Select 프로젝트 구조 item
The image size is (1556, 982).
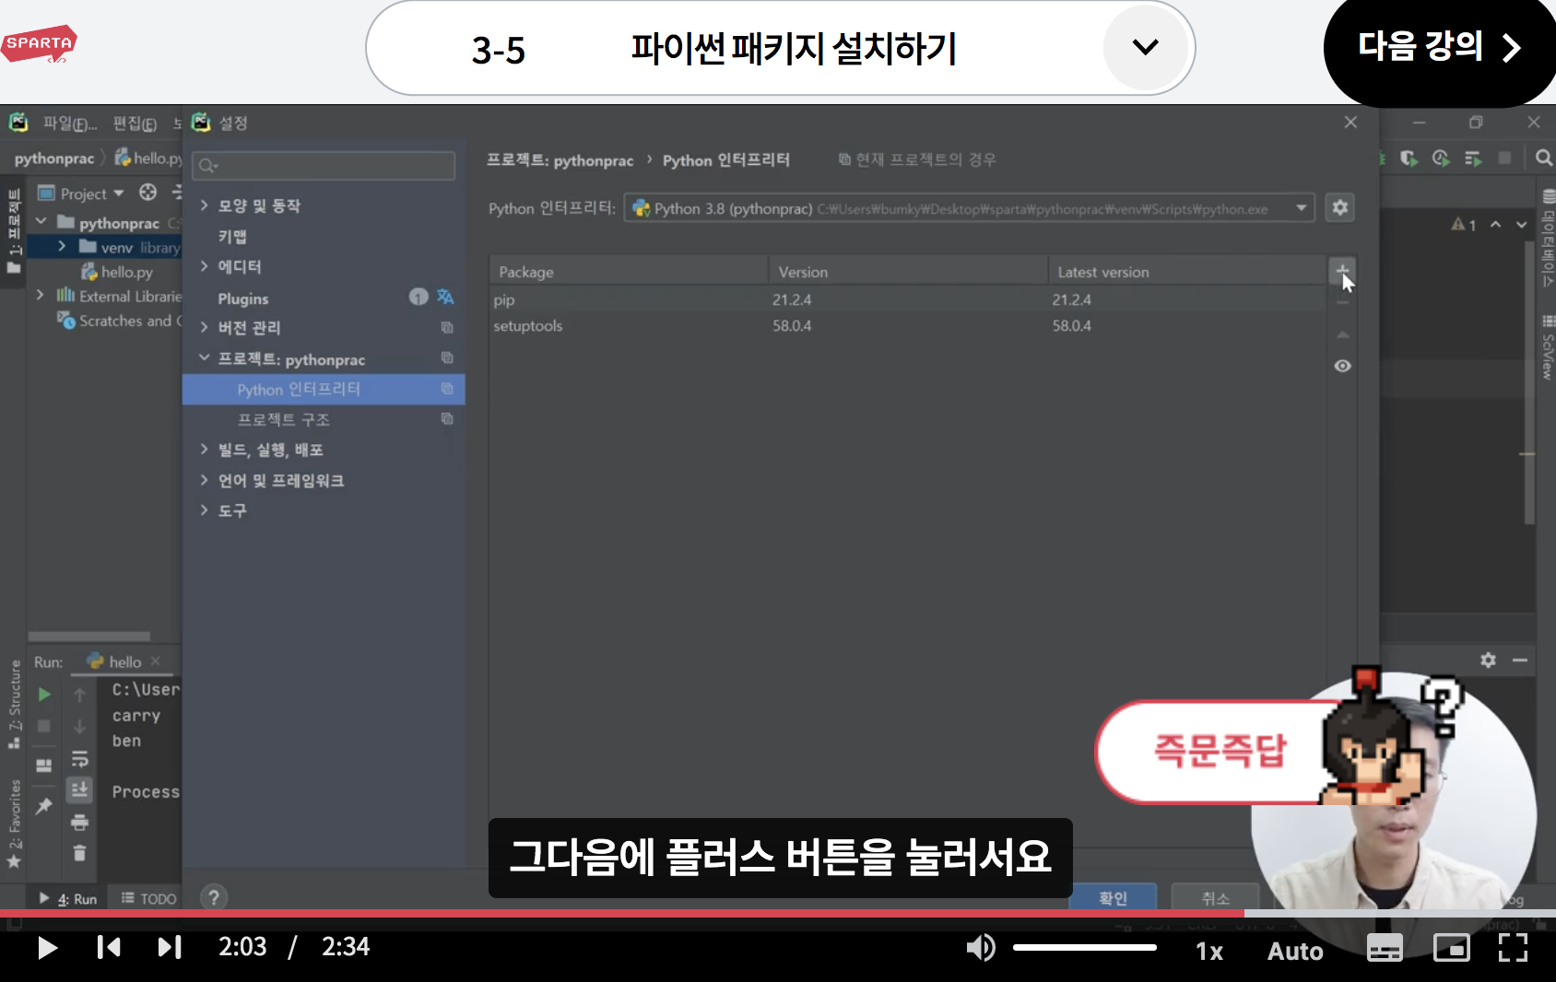[284, 419]
